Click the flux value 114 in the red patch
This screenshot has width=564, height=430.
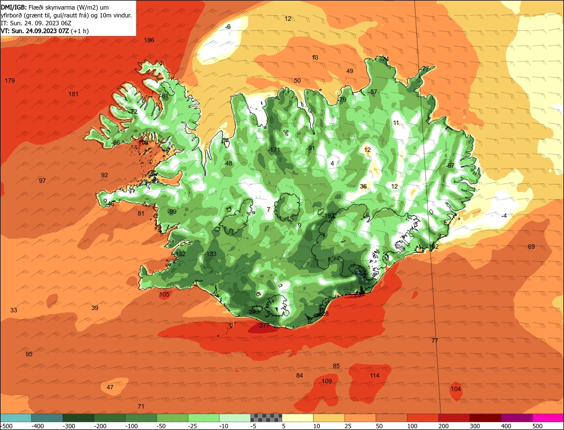[374, 375]
